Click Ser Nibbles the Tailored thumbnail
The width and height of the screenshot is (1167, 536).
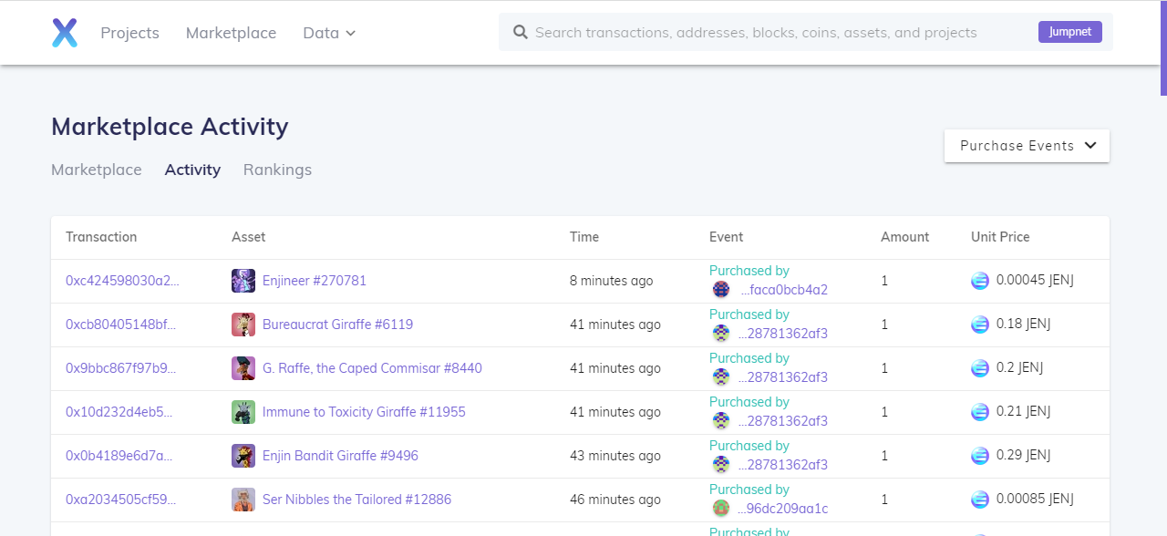243,500
